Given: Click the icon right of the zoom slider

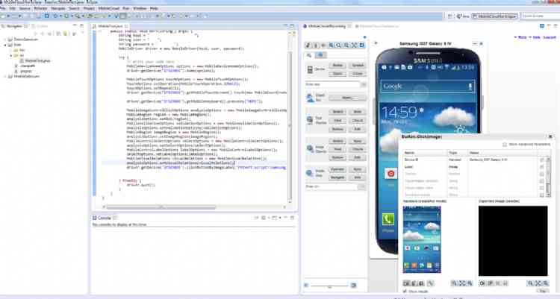Looking at the screenshot, I should point(354,285).
